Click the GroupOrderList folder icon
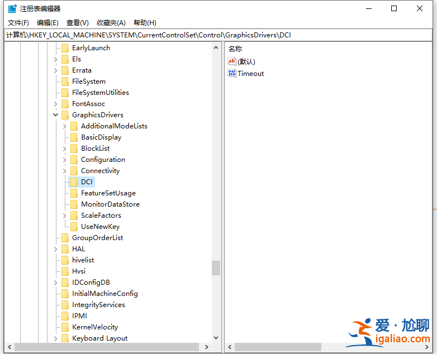The width and height of the screenshot is (437, 354). [x=65, y=237]
